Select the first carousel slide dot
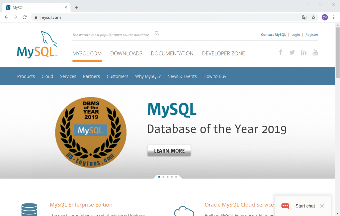This screenshot has width=340, height=216. [x=159, y=177]
